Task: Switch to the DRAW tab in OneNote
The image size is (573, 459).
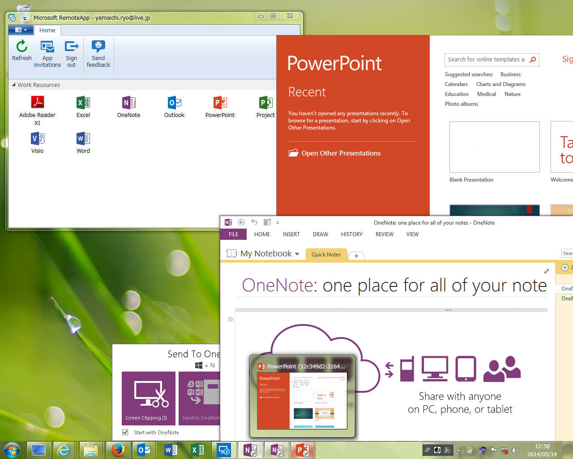Action: 320,234
